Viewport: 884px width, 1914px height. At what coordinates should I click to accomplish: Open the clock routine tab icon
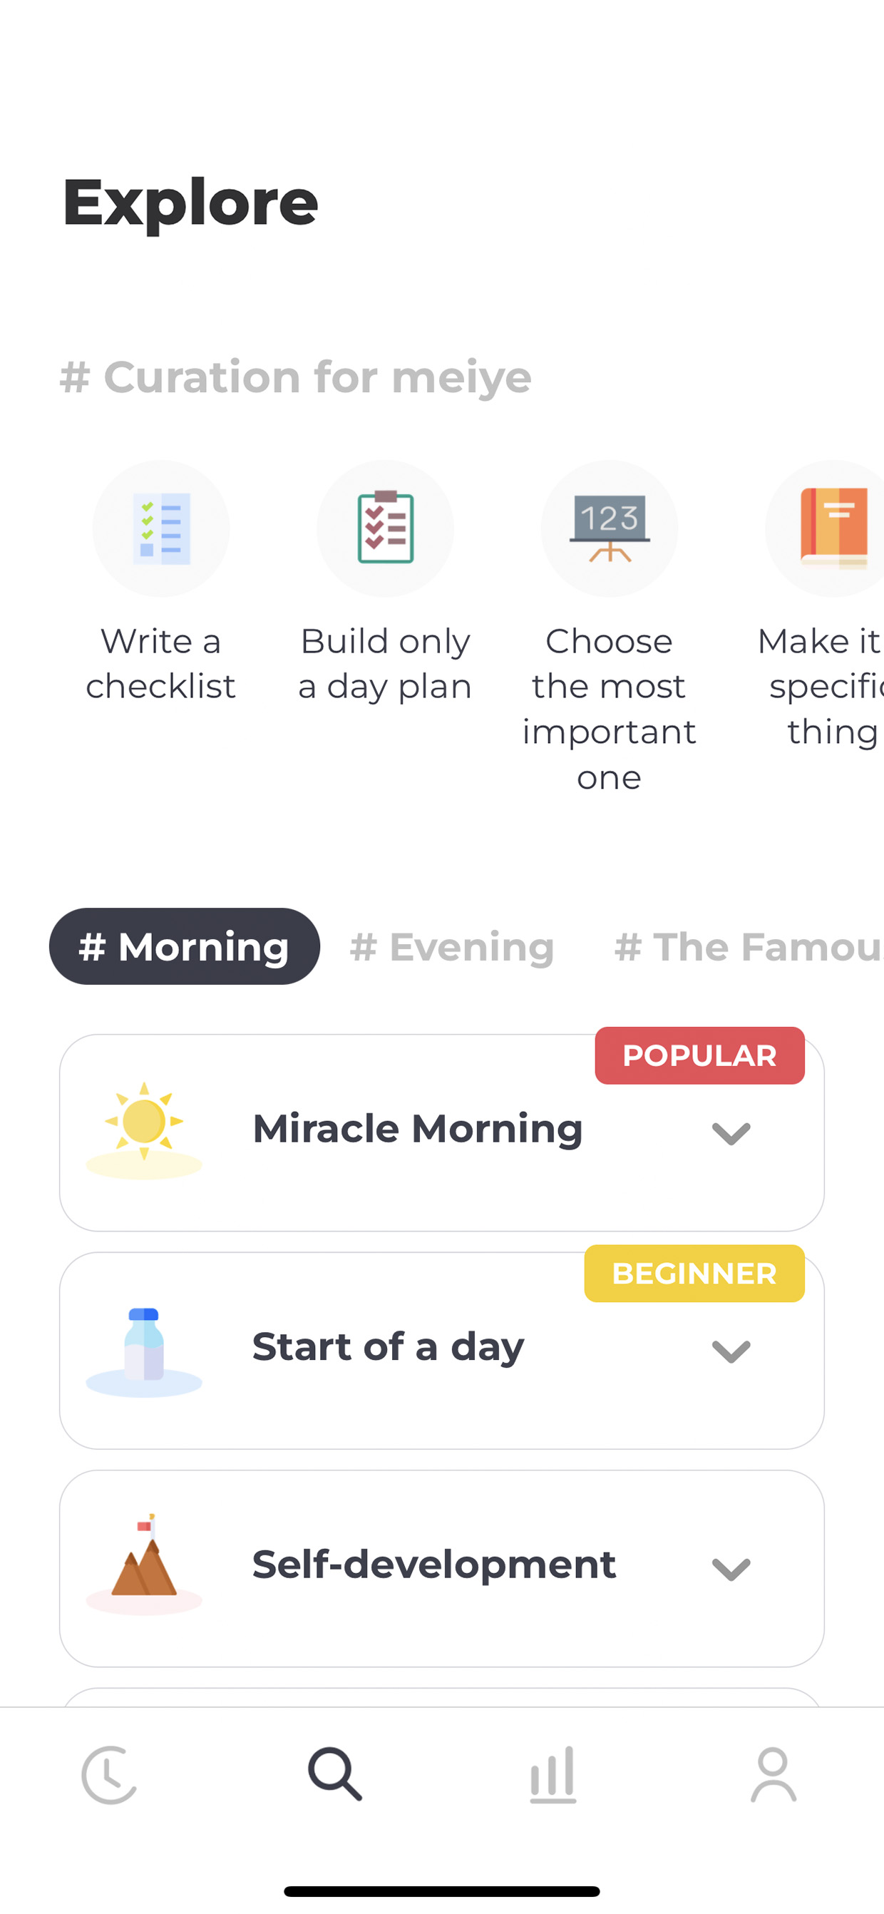109,1775
